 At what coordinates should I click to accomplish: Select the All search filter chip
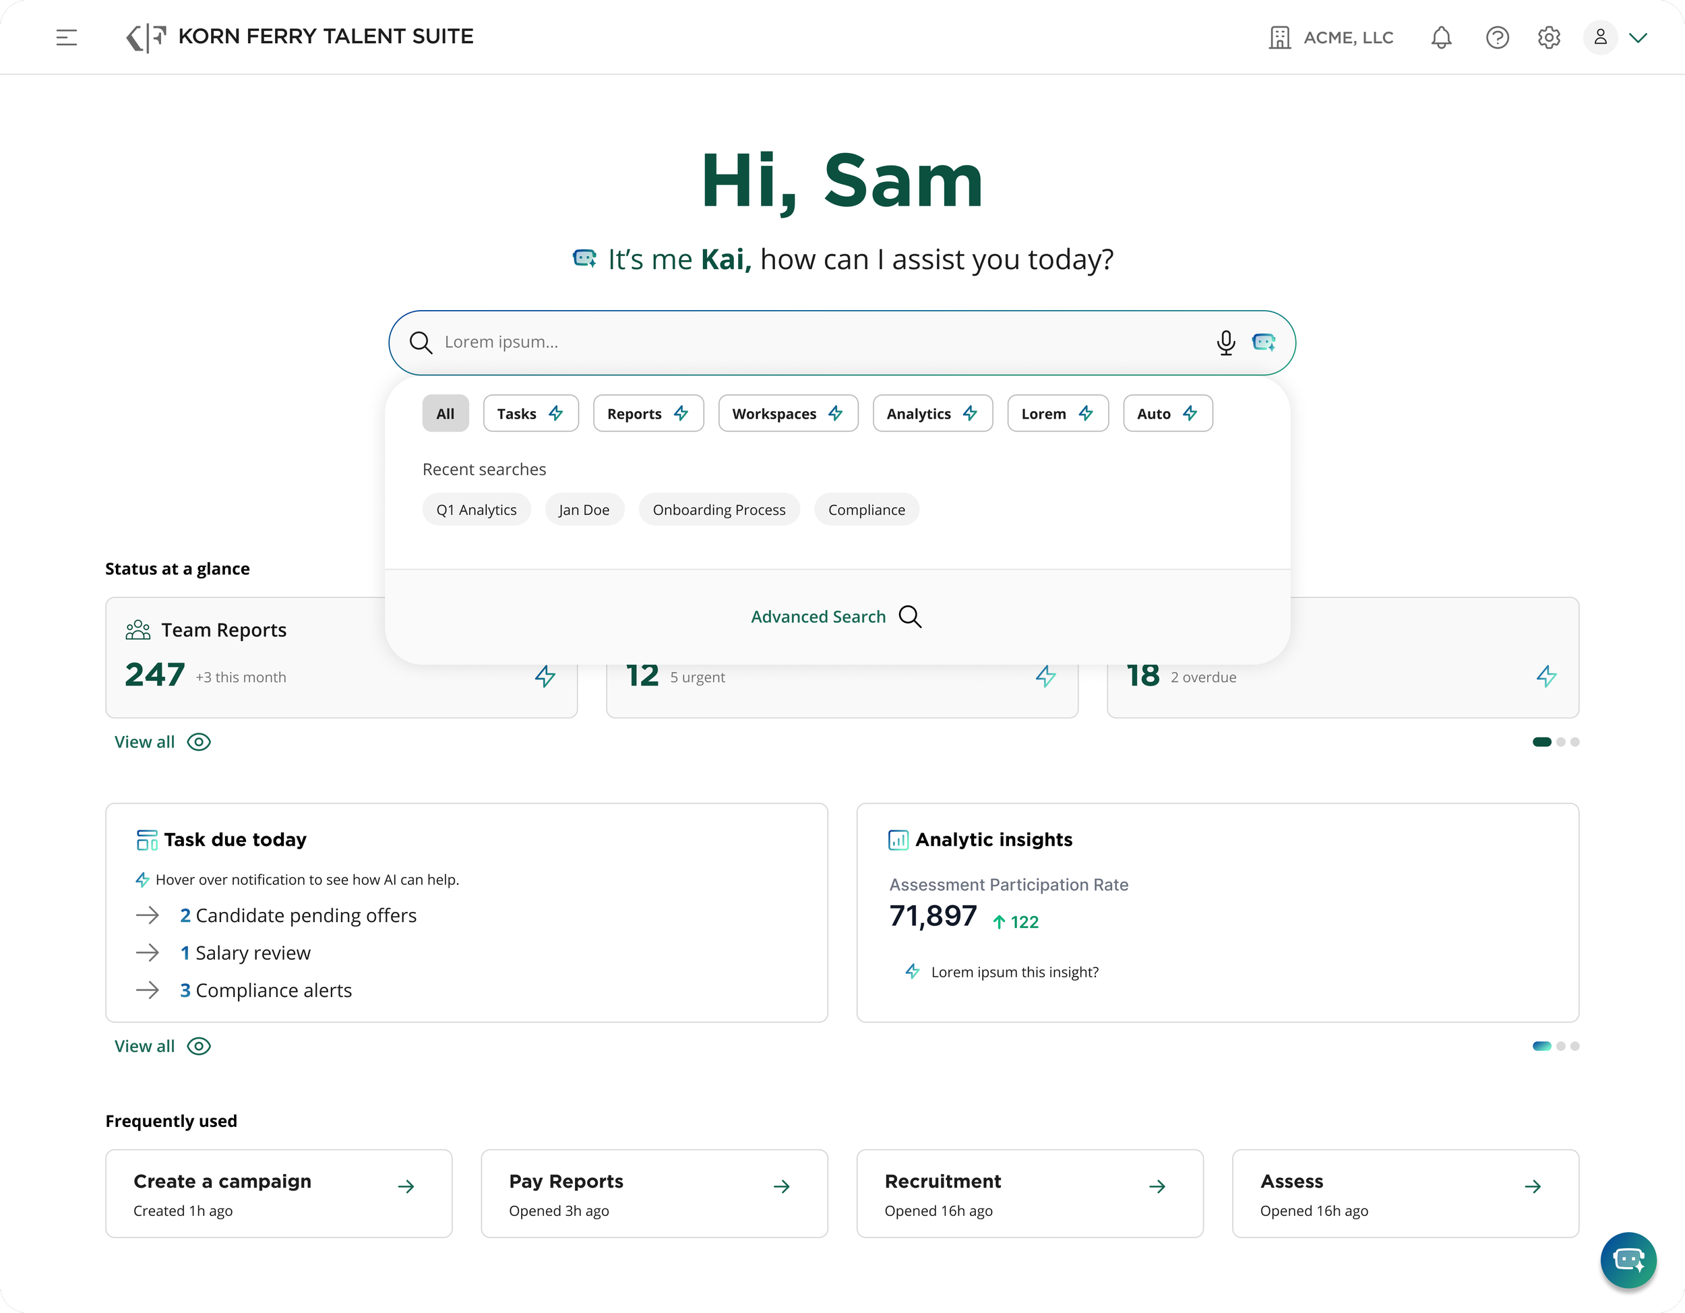pos(445,413)
